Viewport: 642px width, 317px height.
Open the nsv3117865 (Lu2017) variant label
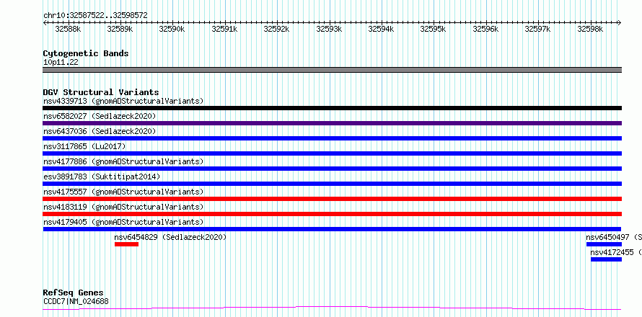coord(84,146)
